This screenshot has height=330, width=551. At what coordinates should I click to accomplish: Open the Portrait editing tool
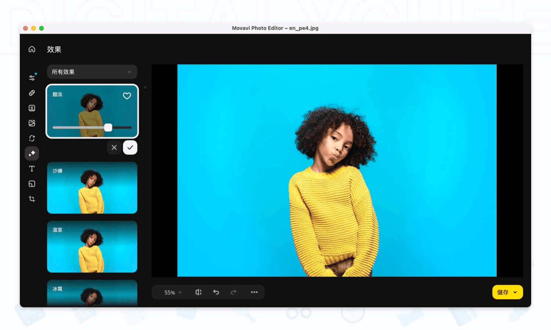tap(32, 108)
